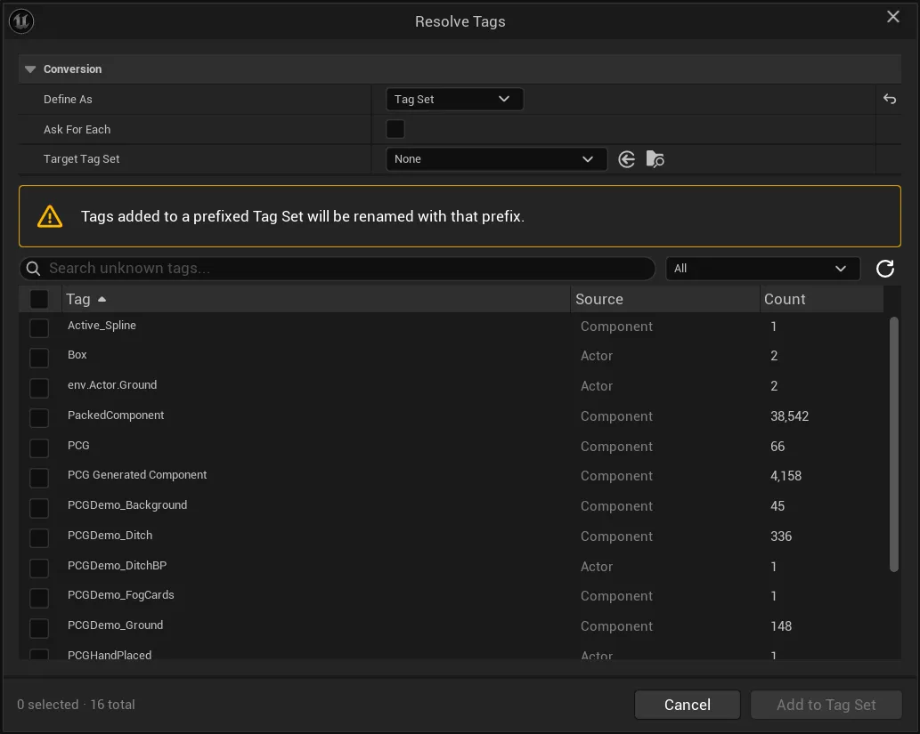This screenshot has width=920, height=734.
Task: Check PCG Generated Component checkbox
Action: click(39, 478)
